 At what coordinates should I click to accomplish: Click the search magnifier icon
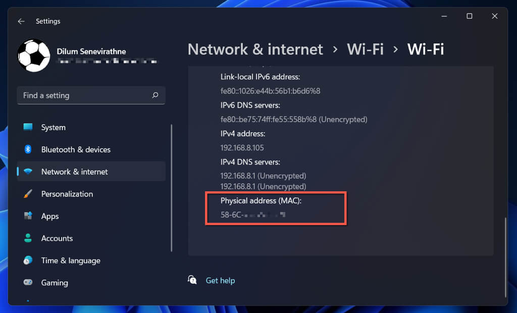(155, 95)
